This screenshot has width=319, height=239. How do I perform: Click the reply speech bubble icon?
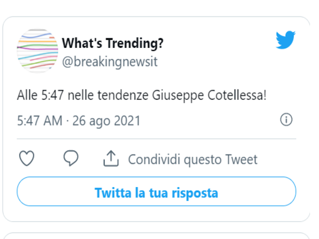(71, 159)
